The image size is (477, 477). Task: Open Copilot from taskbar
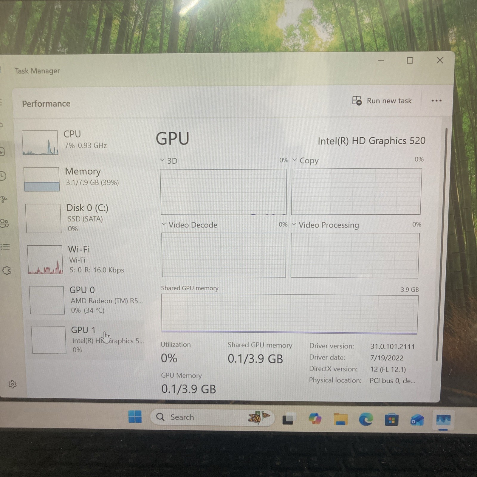click(x=315, y=419)
